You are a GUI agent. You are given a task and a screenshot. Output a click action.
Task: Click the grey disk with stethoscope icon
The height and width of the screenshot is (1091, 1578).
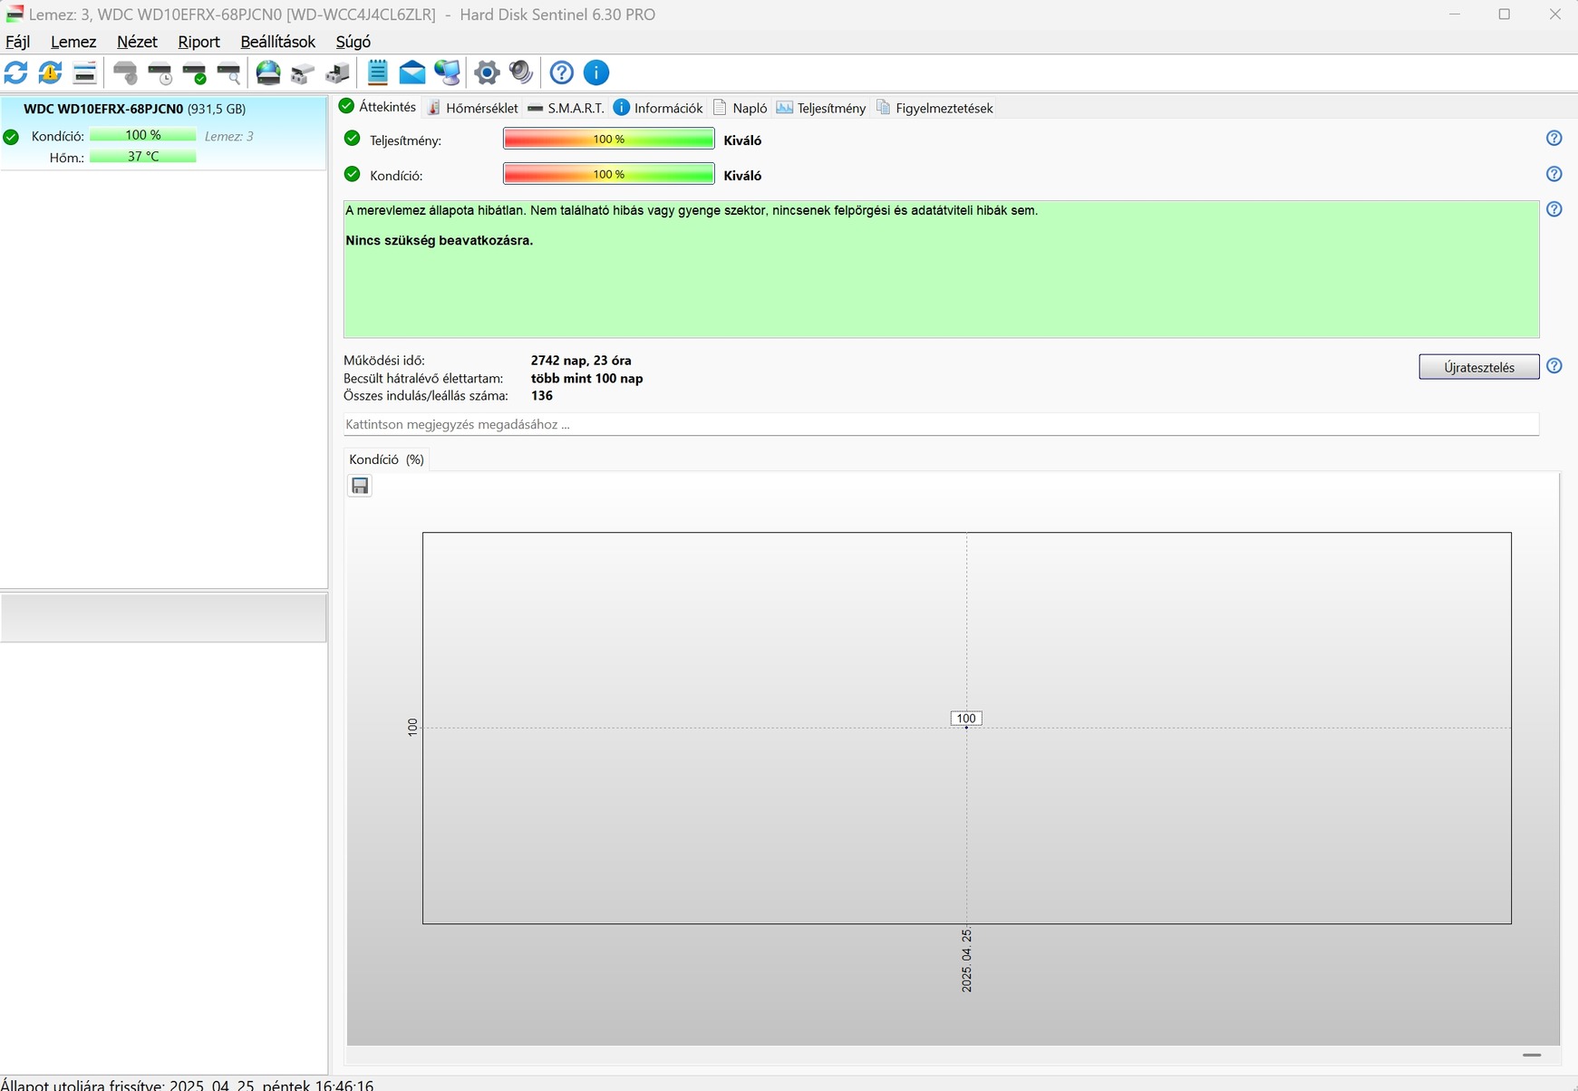coord(125,72)
